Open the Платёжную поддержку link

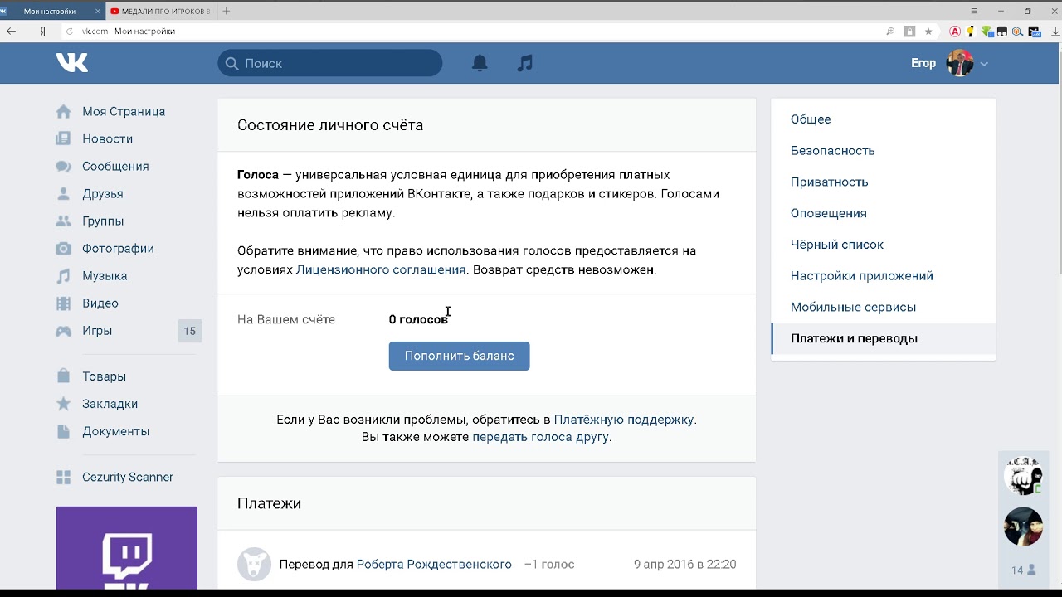(624, 420)
